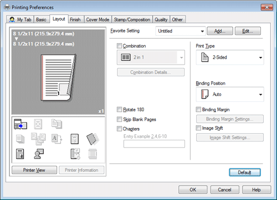Click the bordered page with text blocks icon
Image resolution: width=277 pixels, height=200 pixels.
75,139
